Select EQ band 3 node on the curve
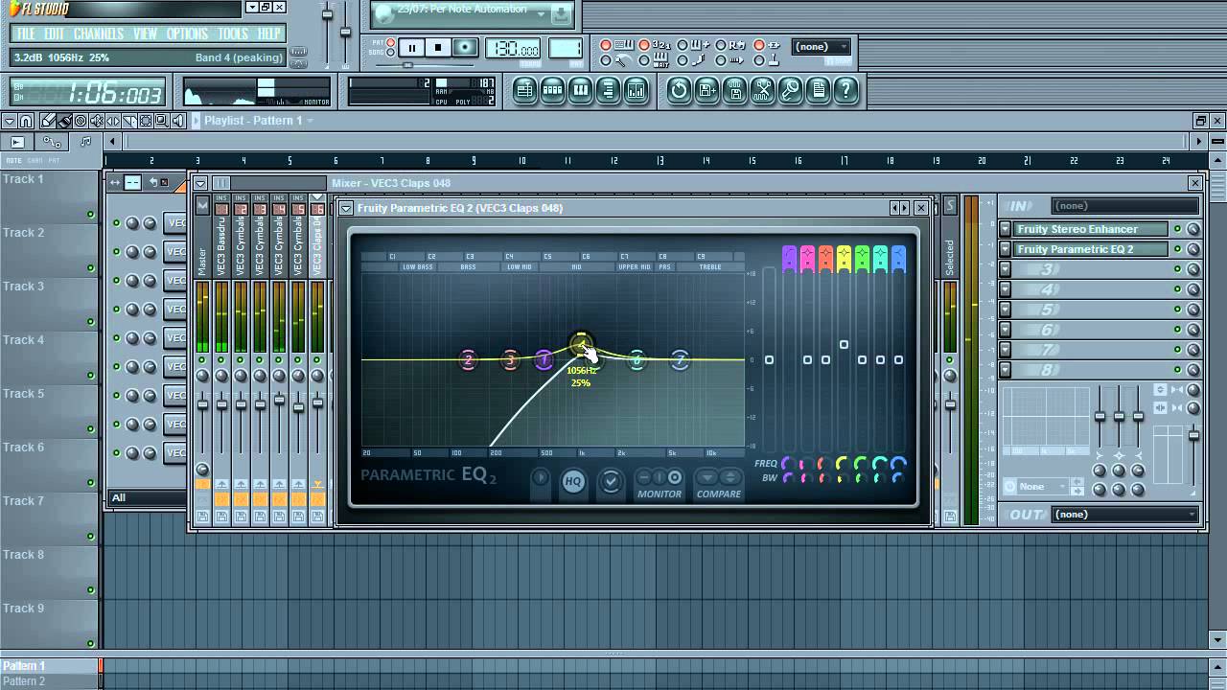 (510, 360)
